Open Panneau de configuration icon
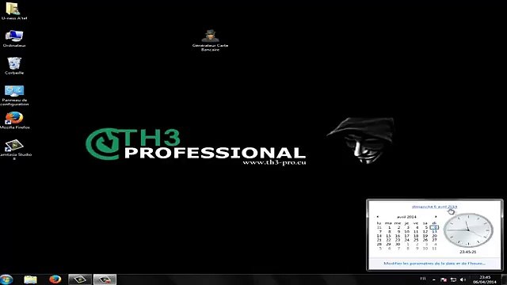 pos(14,95)
